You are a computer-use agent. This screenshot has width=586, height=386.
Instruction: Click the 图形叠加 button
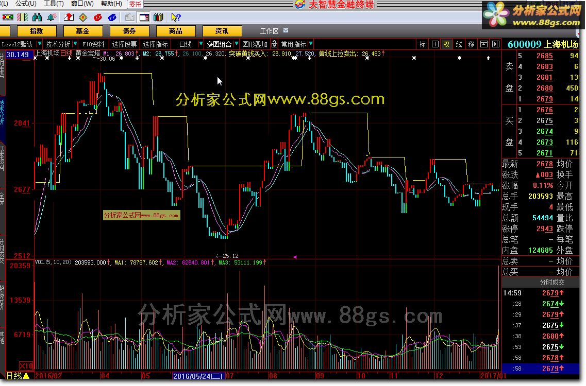coord(255,44)
